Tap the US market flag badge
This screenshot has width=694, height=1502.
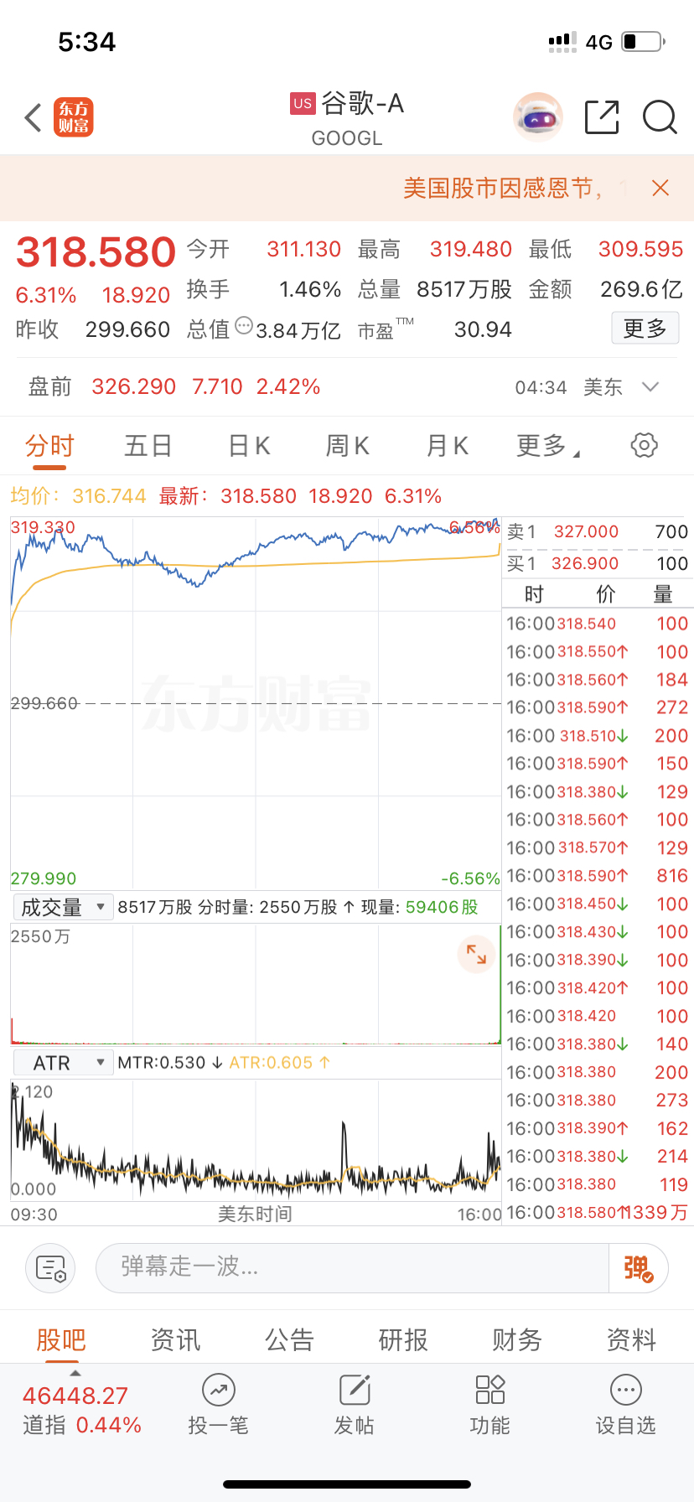(x=303, y=103)
